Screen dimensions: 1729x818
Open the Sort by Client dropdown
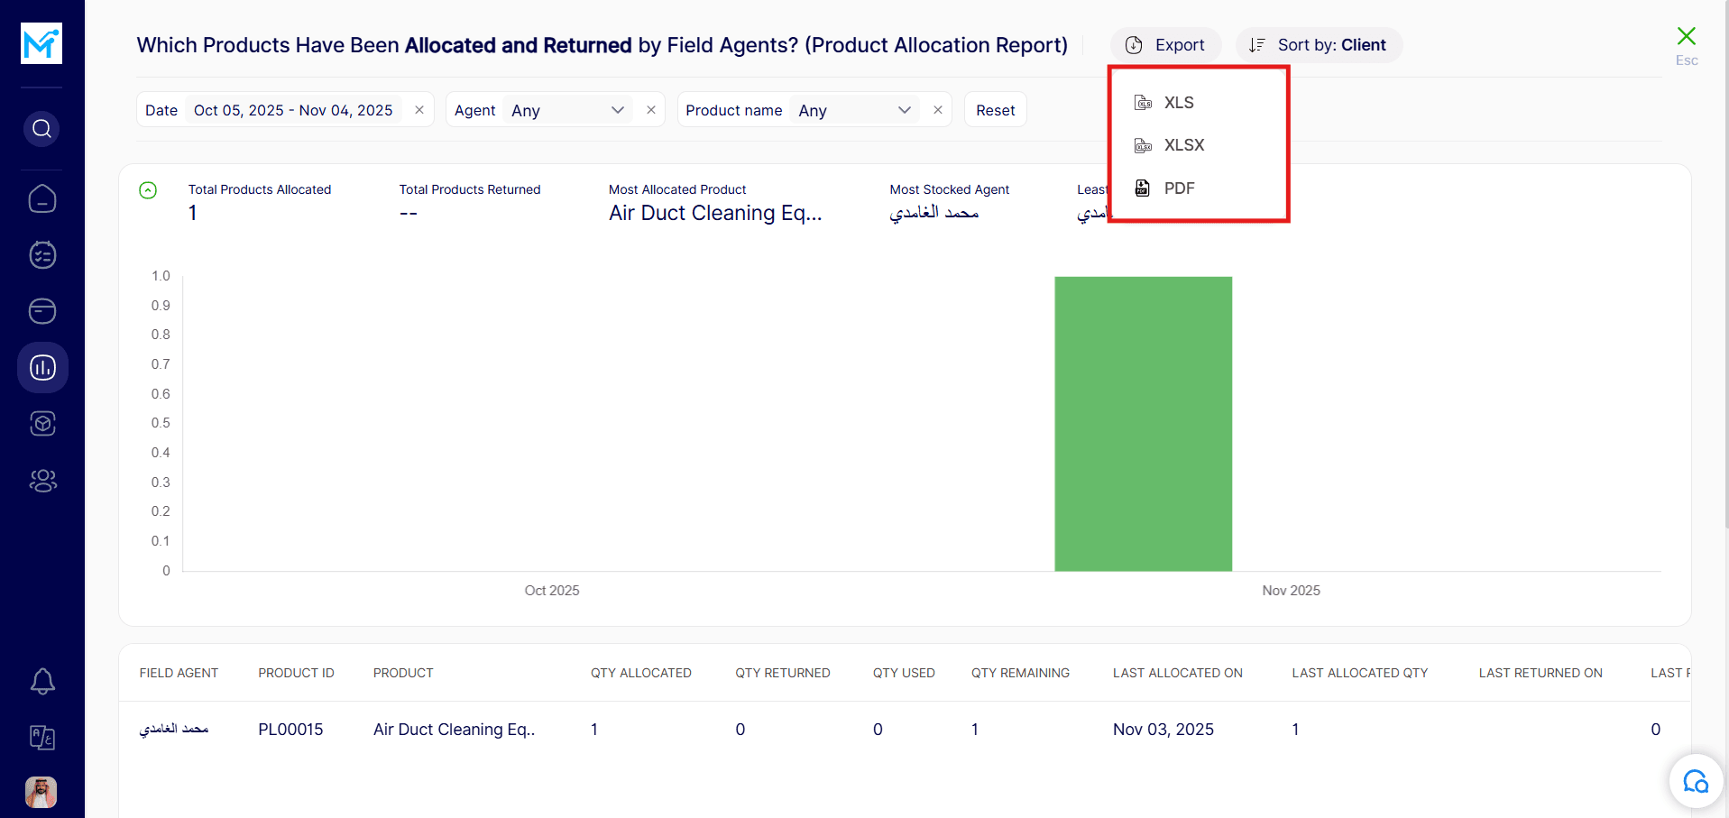1319,45
